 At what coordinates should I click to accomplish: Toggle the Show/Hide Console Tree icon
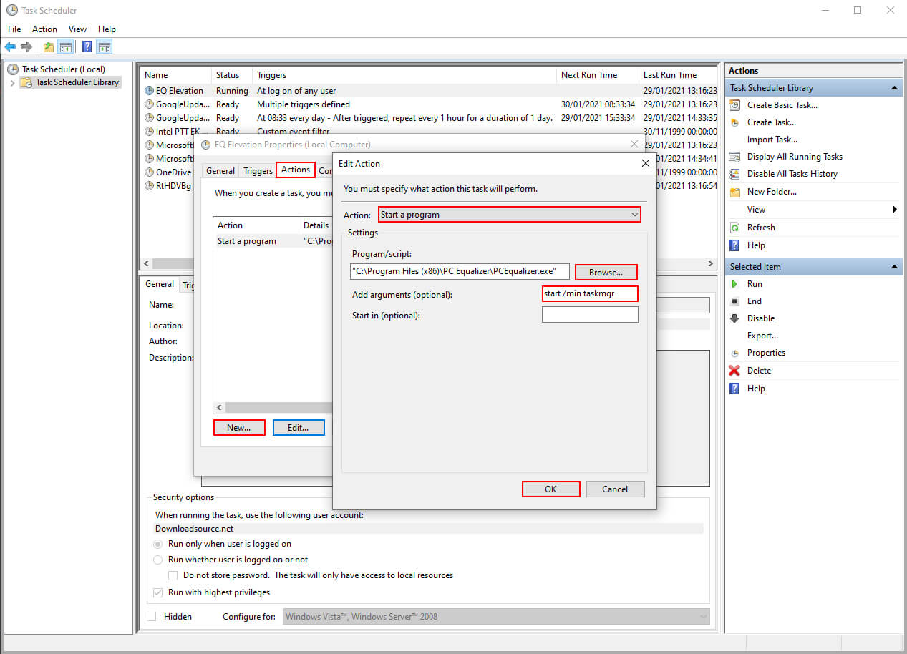pyautogui.click(x=65, y=47)
